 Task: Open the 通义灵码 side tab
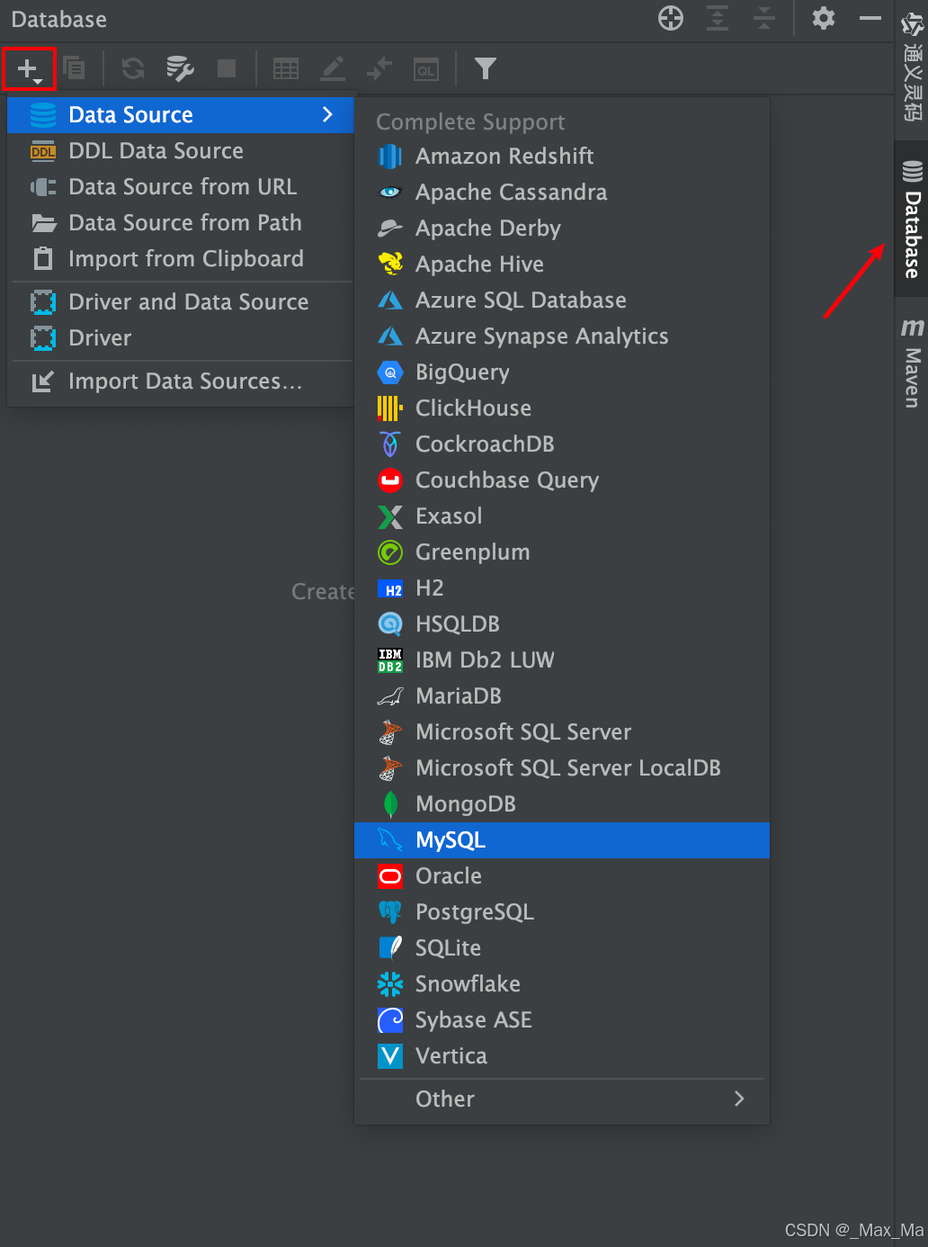pyautogui.click(x=912, y=67)
